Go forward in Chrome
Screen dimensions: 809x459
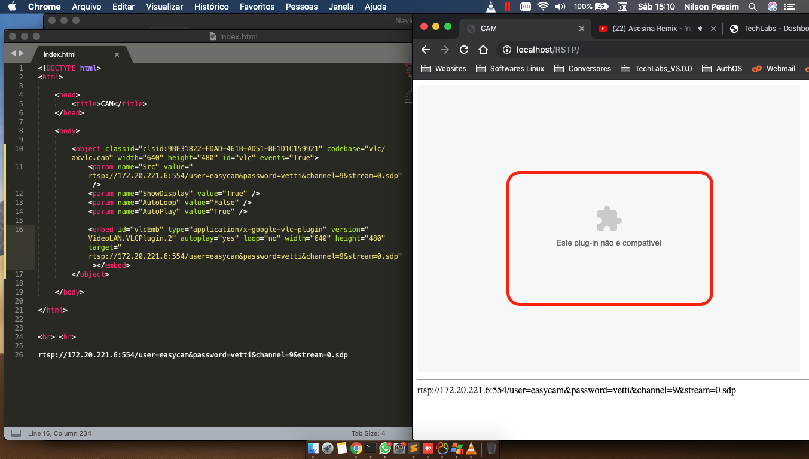(444, 50)
